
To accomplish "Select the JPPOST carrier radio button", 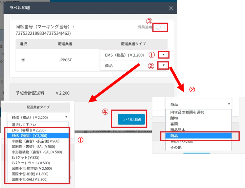I will pyautogui.click(x=23, y=60).
